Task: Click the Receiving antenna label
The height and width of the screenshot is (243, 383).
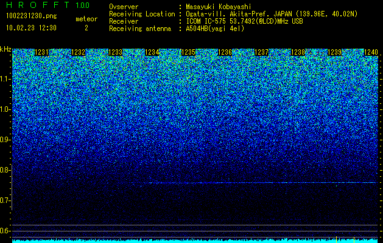Action: 140,29
